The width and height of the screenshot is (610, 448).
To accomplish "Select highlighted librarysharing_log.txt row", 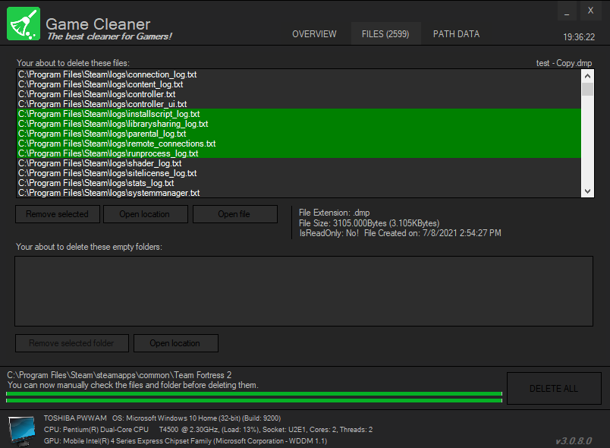I will click(299, 124).
